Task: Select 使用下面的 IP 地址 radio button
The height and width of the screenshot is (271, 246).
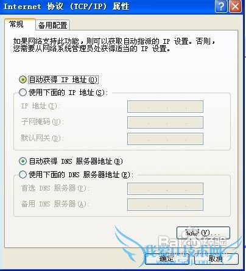Action: coord(23,93)
